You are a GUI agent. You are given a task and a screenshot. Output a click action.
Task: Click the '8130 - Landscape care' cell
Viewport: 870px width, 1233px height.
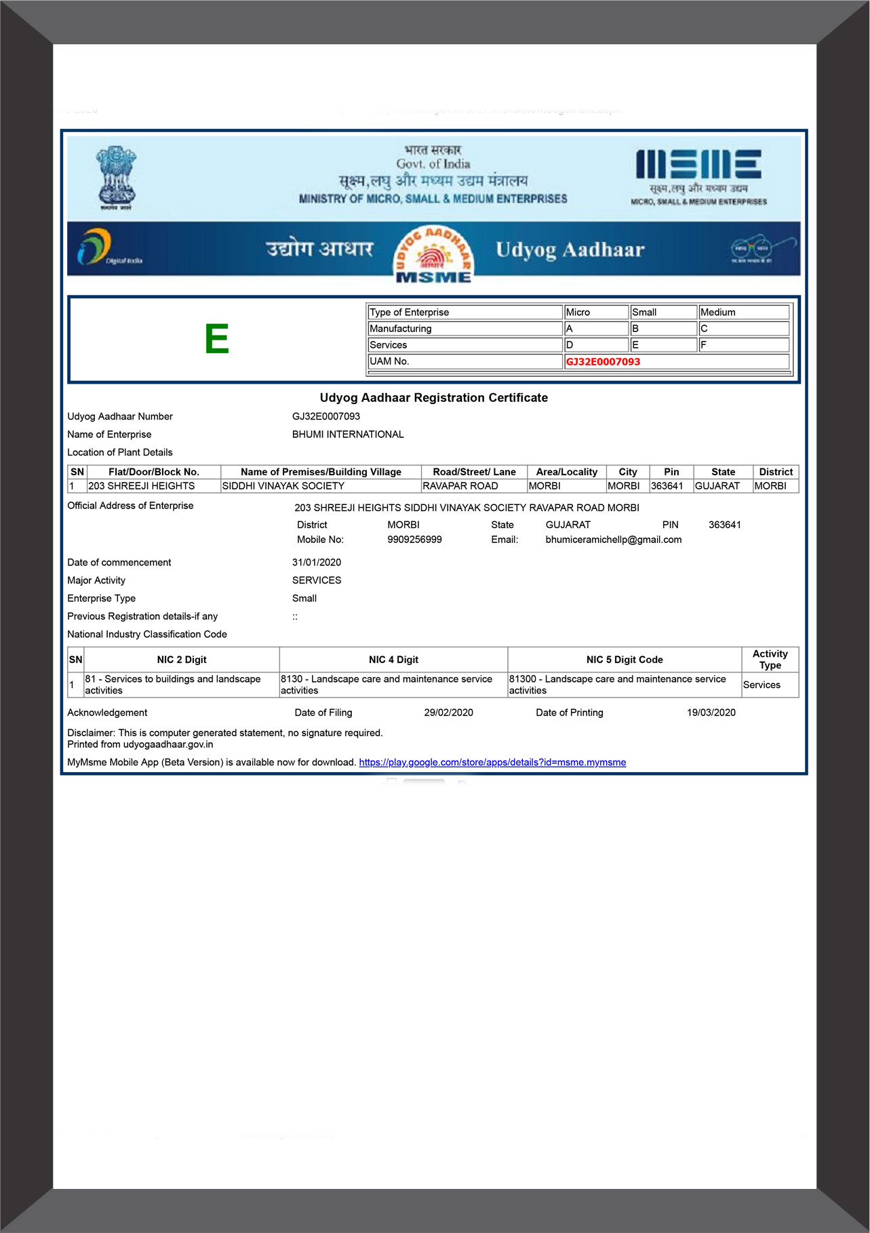[x=393, y=685]
